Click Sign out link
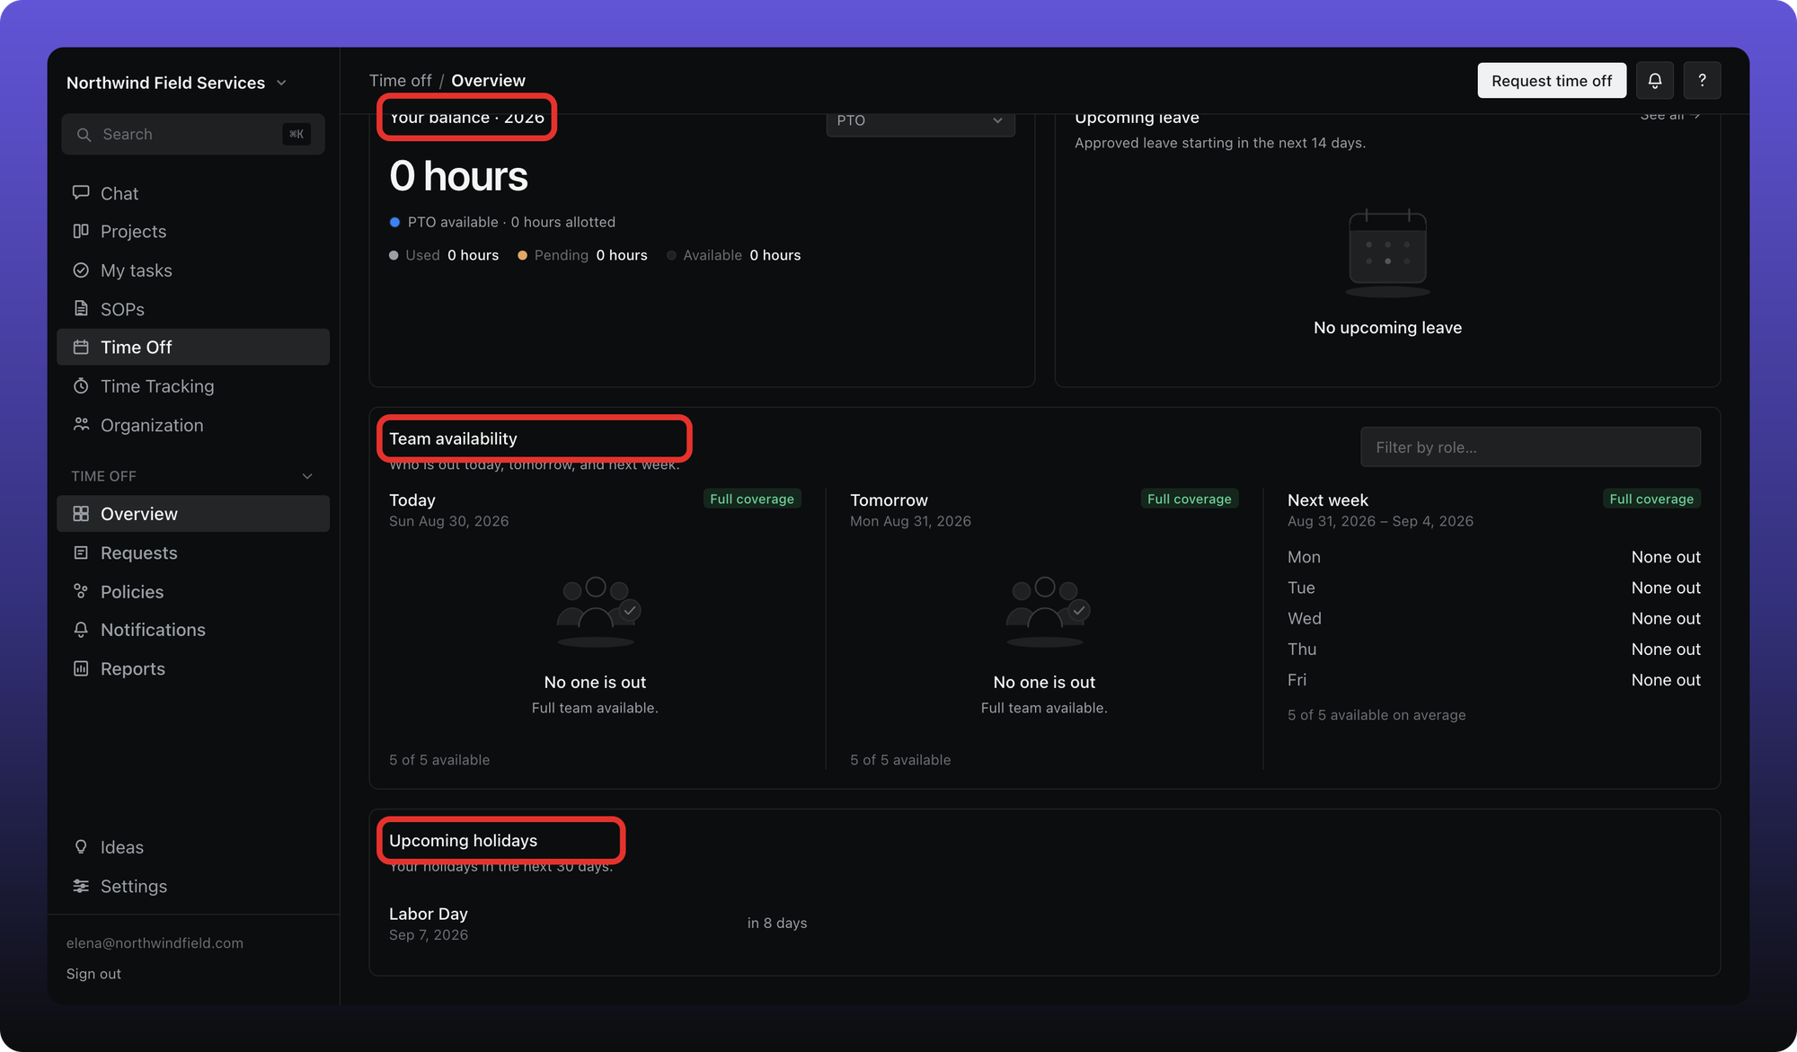This screenshot has width=1797, height=1052. (x=93, y=974)
